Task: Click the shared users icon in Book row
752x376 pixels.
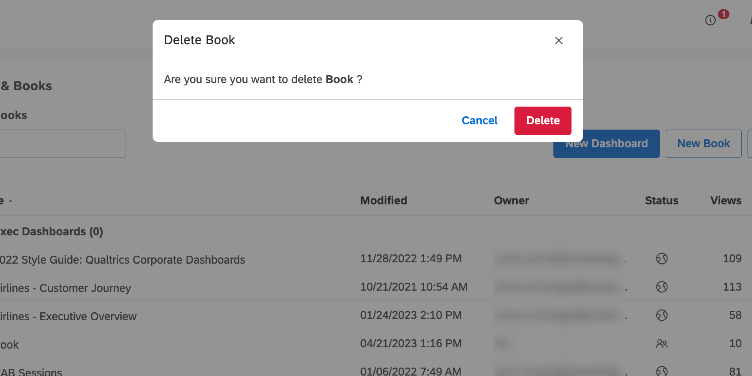Action: (x=662, y=343)
